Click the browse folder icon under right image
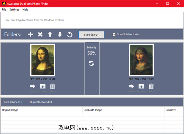 [141, 86]
